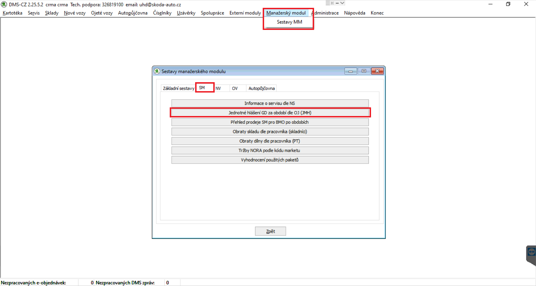Switch to the Základní sestavy tab
Image resolution: width=536 pixels, height=286 pixels.
(x=178, y=88)
